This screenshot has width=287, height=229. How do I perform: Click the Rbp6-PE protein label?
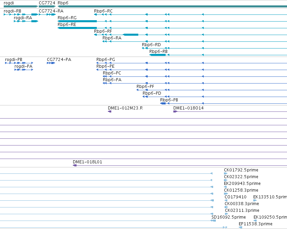tap(106, 66)
